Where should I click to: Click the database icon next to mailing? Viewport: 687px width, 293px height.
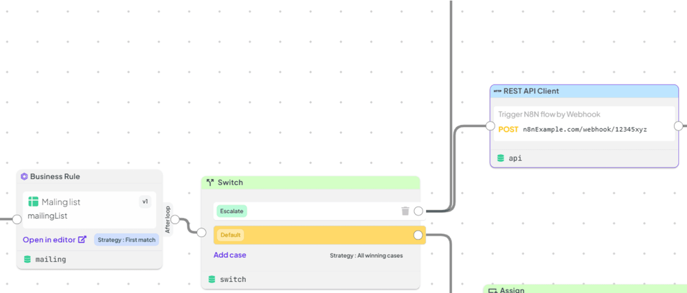coord(27,259)
